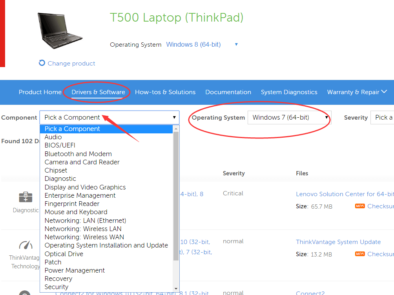Open Lenovo Solution Center for 64-bit link

pos(345,194)
